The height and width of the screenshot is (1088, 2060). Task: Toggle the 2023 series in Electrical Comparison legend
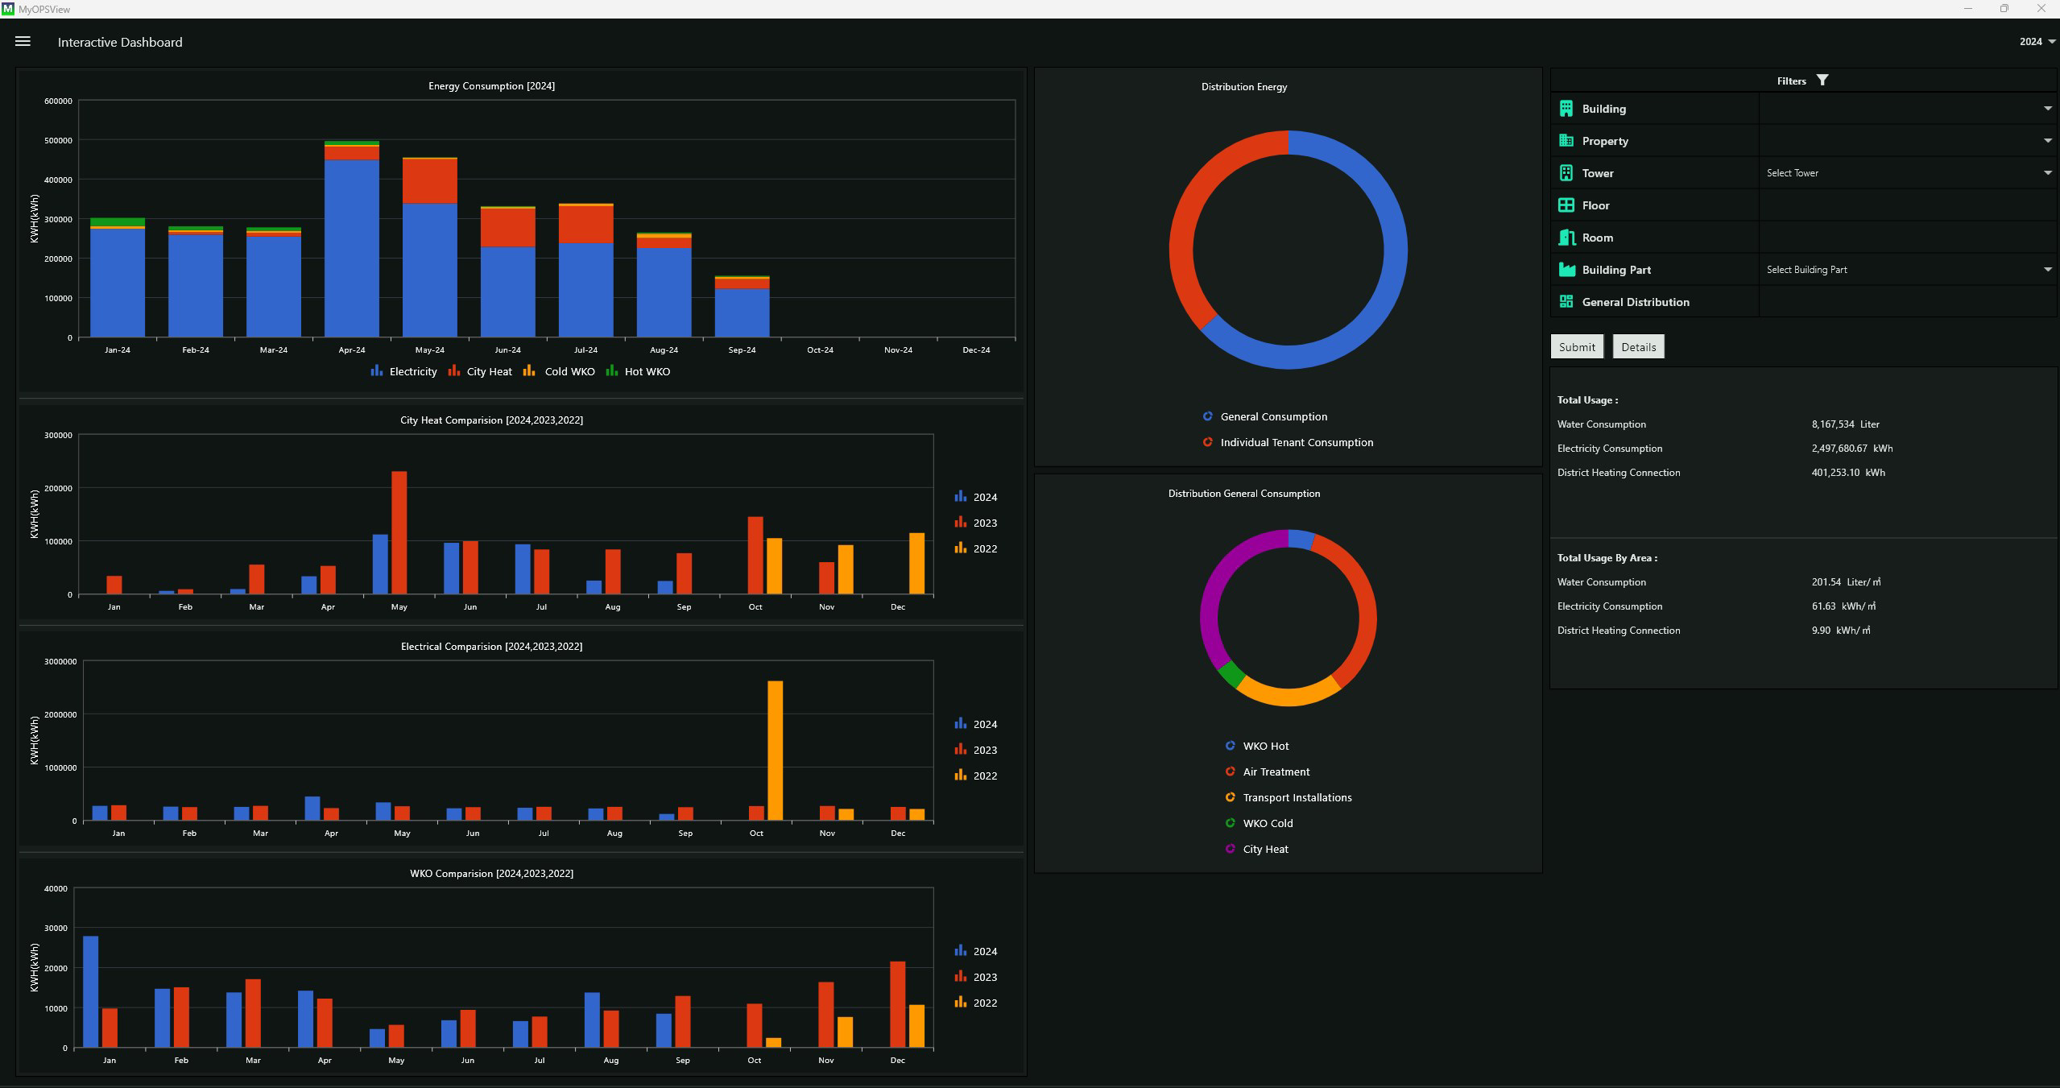(x=976, y=750)
